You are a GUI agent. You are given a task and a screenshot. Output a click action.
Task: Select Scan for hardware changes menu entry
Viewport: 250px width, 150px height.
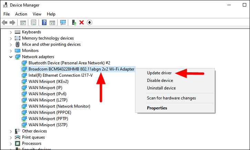tap(171, 98)
